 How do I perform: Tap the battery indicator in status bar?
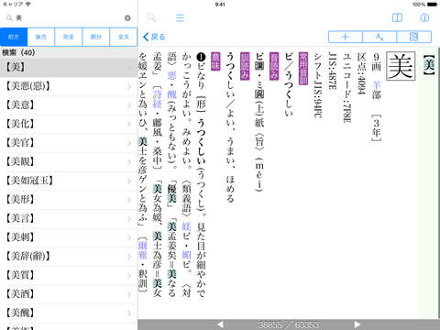[x=433, y=5]
